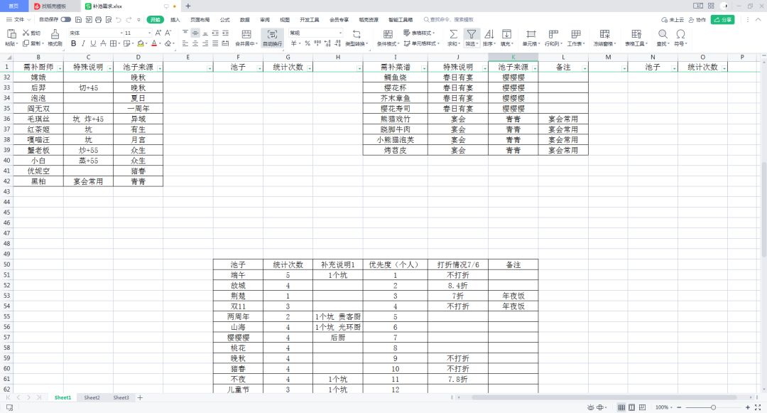Screen dimensions: 767x413
Task: Open the filter dropdown on 池子来源 in column D
Action: [x=160, y=68]
